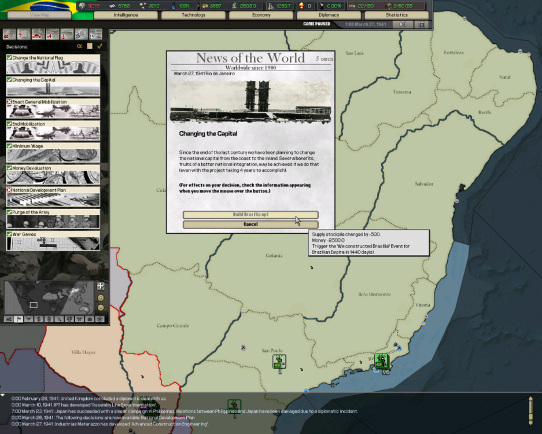Filter decisions with the orange square icon
Viewport: 542px width, 434px height.
pos(90,46)
